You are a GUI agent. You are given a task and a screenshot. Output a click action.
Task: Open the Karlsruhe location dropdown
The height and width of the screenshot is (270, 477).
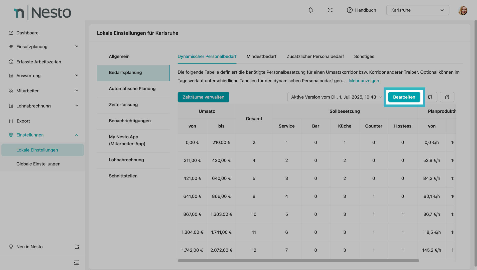[417, 10]
